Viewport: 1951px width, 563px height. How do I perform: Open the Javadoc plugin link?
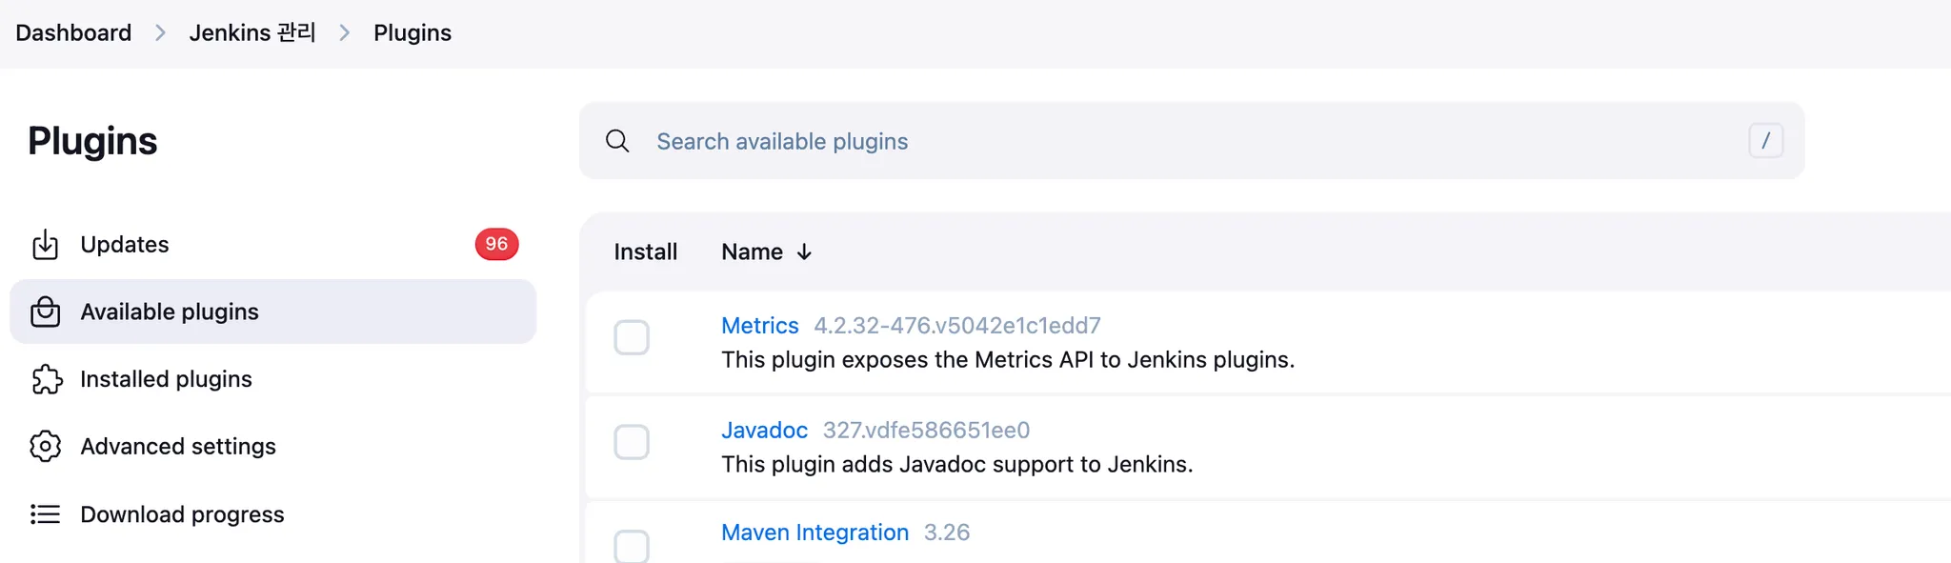click(x=764, y=431)
